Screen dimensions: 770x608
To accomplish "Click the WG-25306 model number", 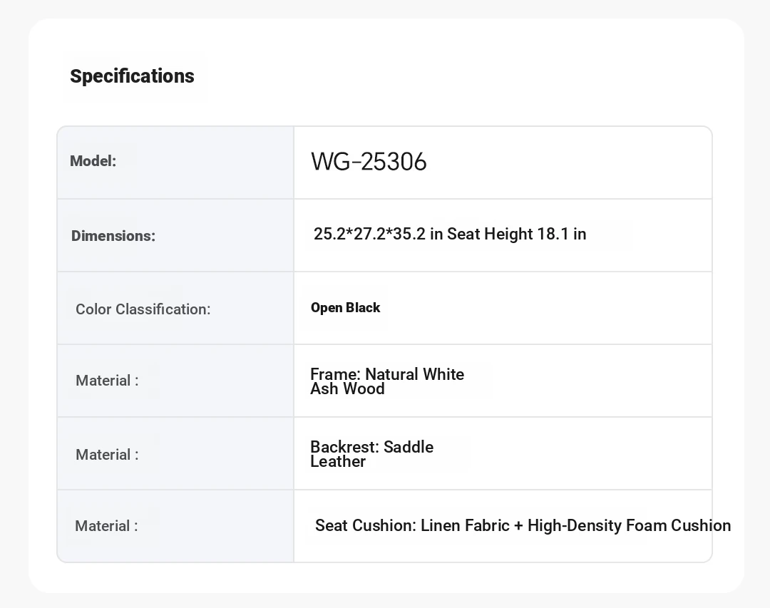I will (369, 162).
